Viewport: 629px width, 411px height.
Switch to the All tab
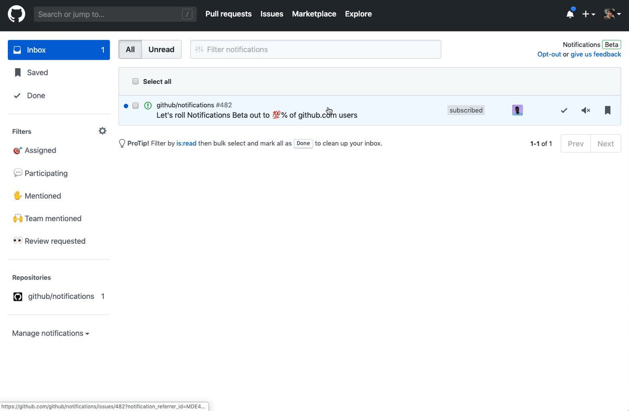point(130,49)
